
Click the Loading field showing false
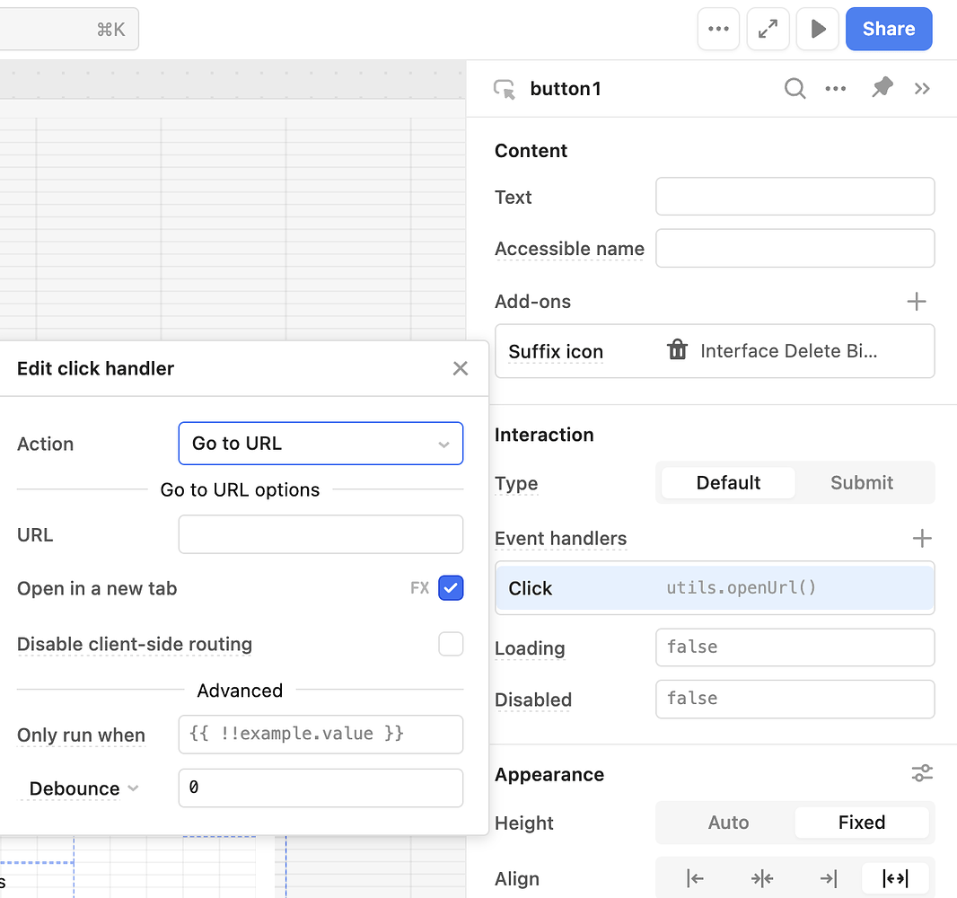coord(795,647)
